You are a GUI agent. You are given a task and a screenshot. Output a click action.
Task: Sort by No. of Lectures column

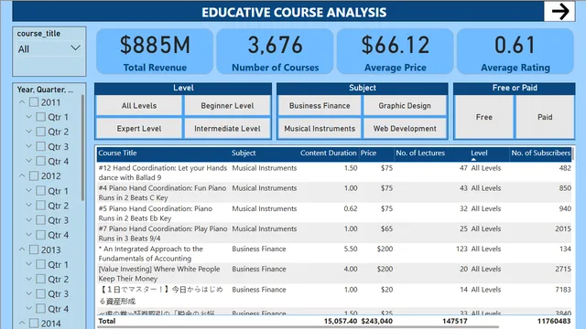[x=420, y=153]
